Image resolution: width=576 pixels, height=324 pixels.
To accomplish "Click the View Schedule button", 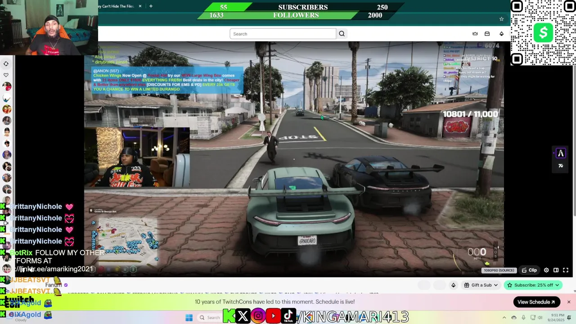I will tap(536, 302).
